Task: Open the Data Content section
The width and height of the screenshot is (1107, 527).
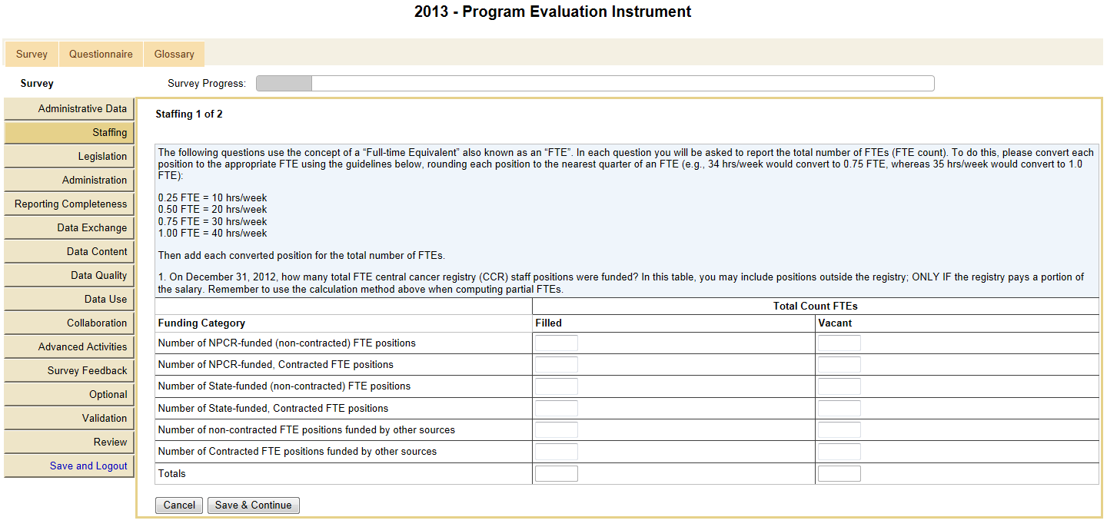Action: [68, 252]
